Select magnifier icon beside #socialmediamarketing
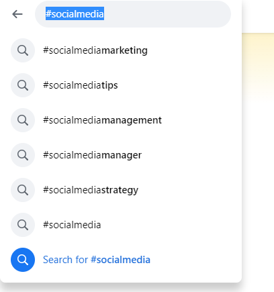This screenshot has height=292, width=274. pos(23,50)
